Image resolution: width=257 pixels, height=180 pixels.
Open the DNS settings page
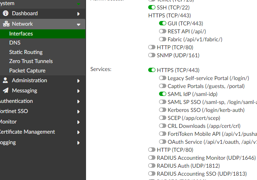click(x=15, y=43)
